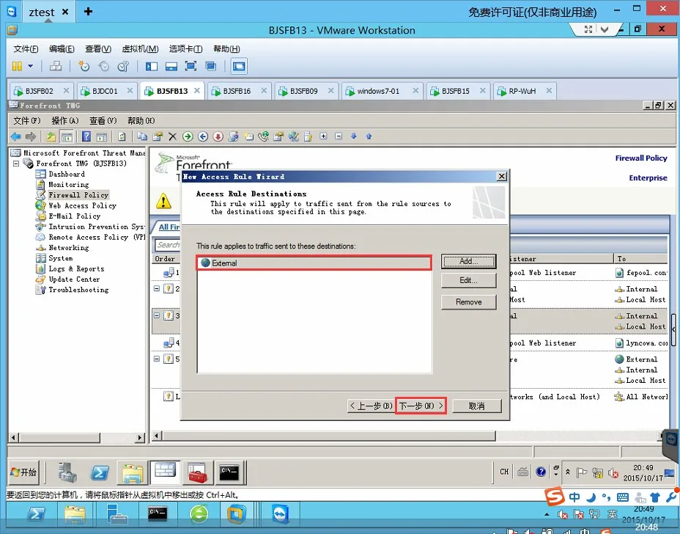This screenshot has height=534, width=680.
Task: Click 下一步(N) Next button
Action: (x=421, y=406)
